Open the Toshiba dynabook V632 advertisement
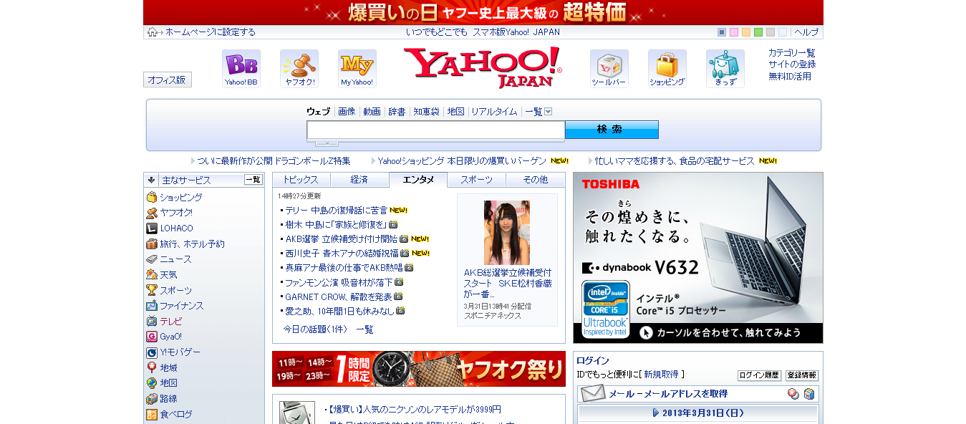 pos(698,258)
